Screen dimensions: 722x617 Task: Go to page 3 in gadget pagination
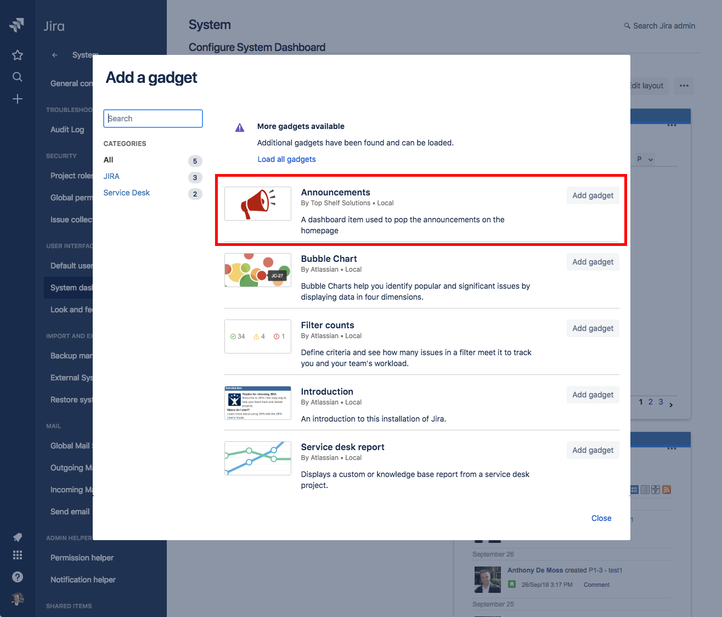click(661, 402)
